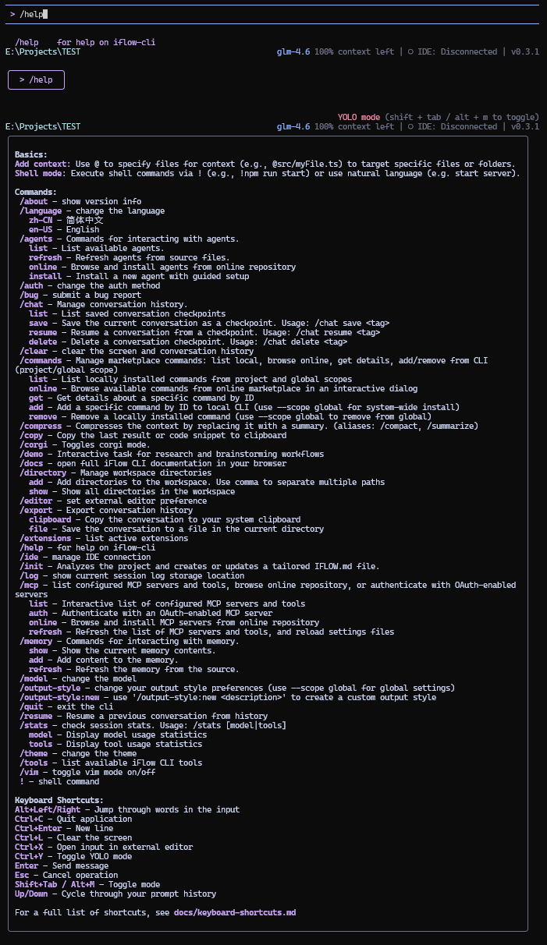The image size is (547, 945).
Task: Click the /mcp command entry
Action: pyautogui.click(x=33, y=585)
